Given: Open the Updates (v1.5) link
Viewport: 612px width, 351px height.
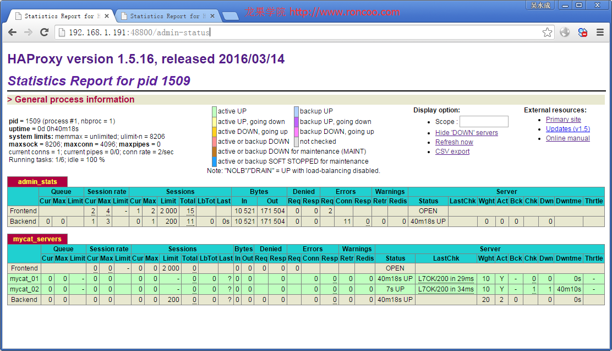Looking at the screenshot, I should click(x=569, y=128).
